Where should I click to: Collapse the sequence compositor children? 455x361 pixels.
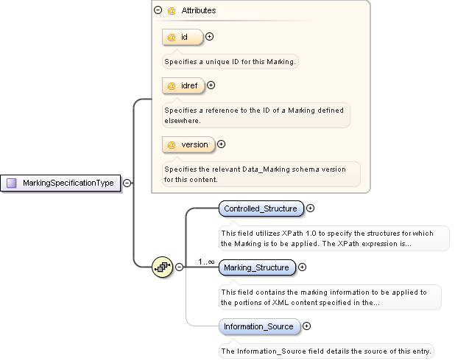click(180, 267)
